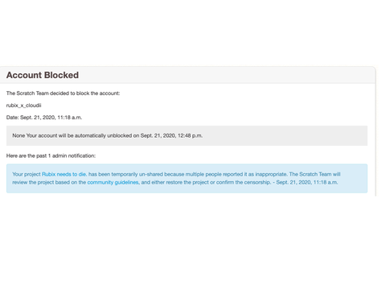The width and height of the screenshot is (386, 290).
Task: Click the 'Account Blocked' heading
Action: pyautogui.click(x=43, y=75)
